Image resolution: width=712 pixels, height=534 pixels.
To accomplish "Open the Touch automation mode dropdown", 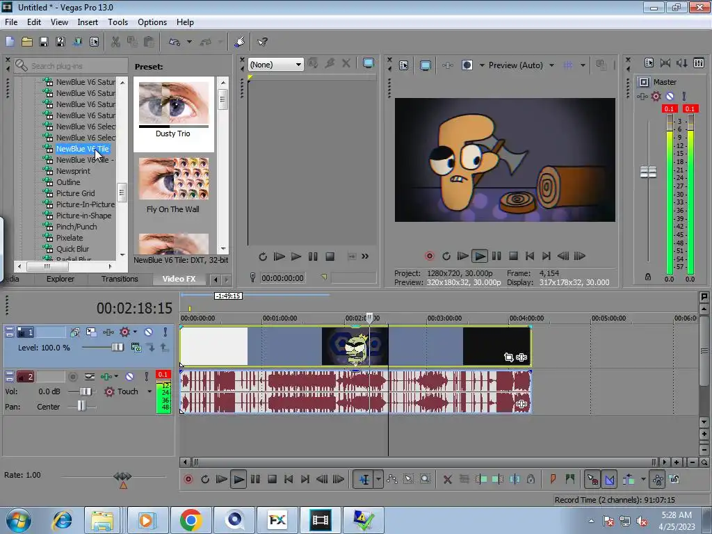I will point(150,391).
